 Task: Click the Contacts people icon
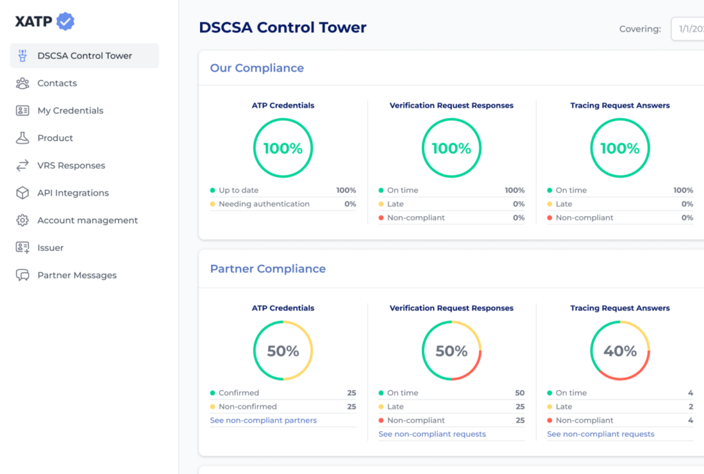tap(23, 83)
